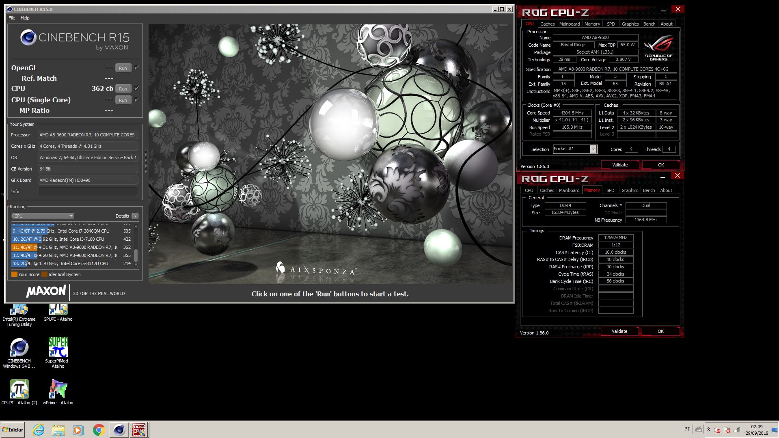
Task: Select ranking row 11 AMD A8-9600 at 4.31 GHz
Action: coord(71,247)
